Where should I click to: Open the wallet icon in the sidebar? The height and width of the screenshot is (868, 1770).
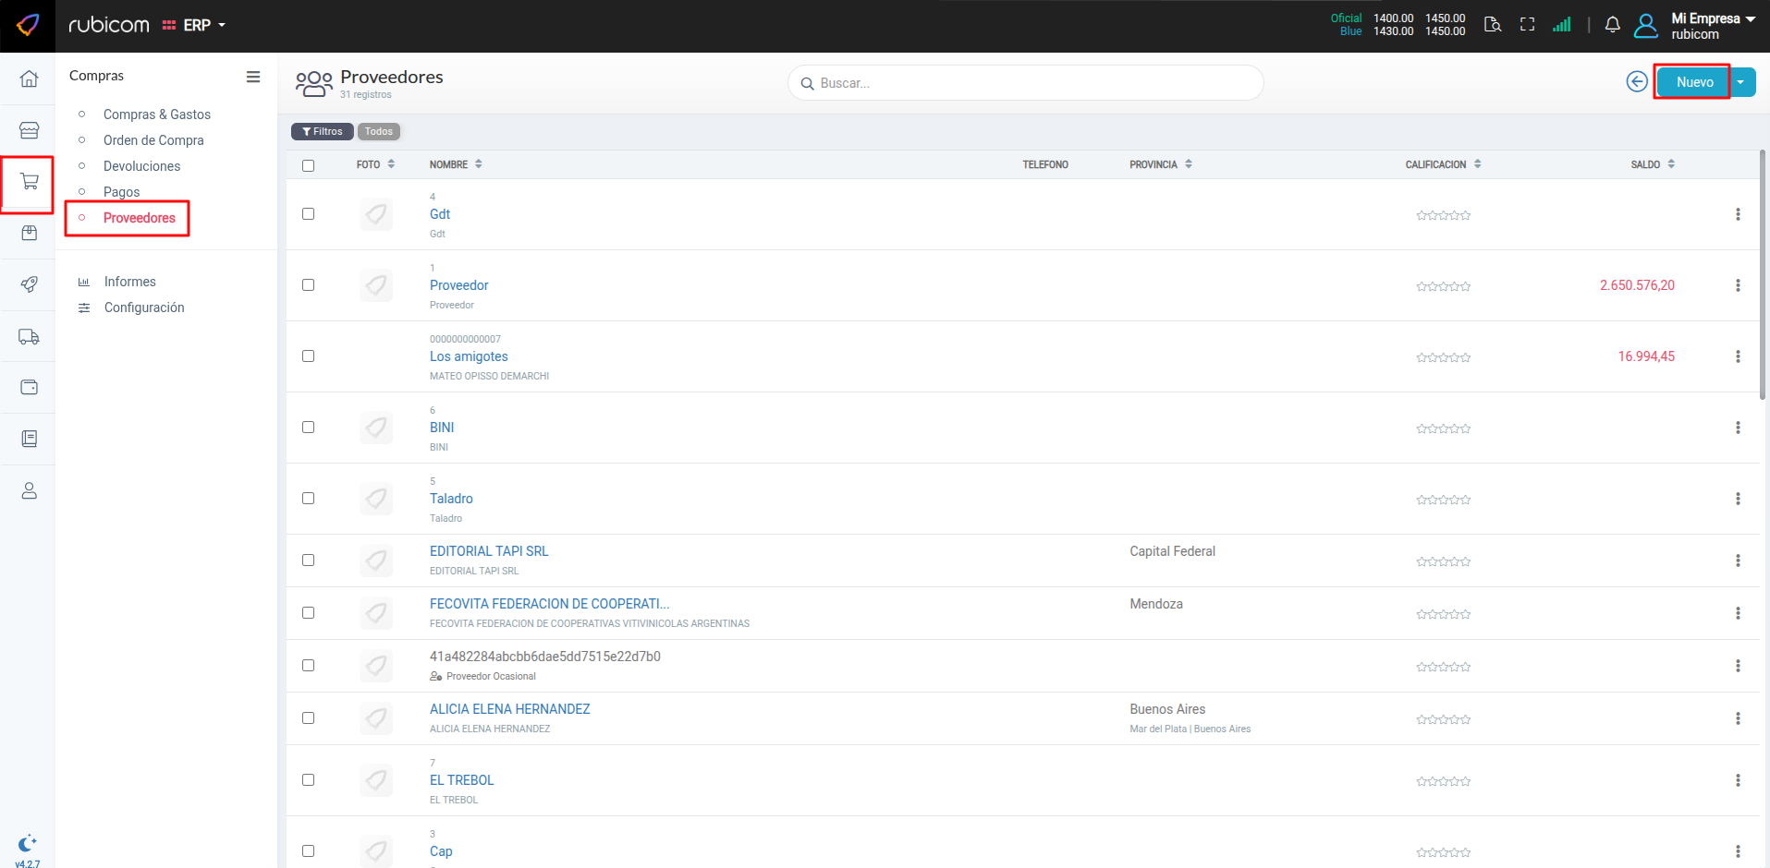[29, 387]
